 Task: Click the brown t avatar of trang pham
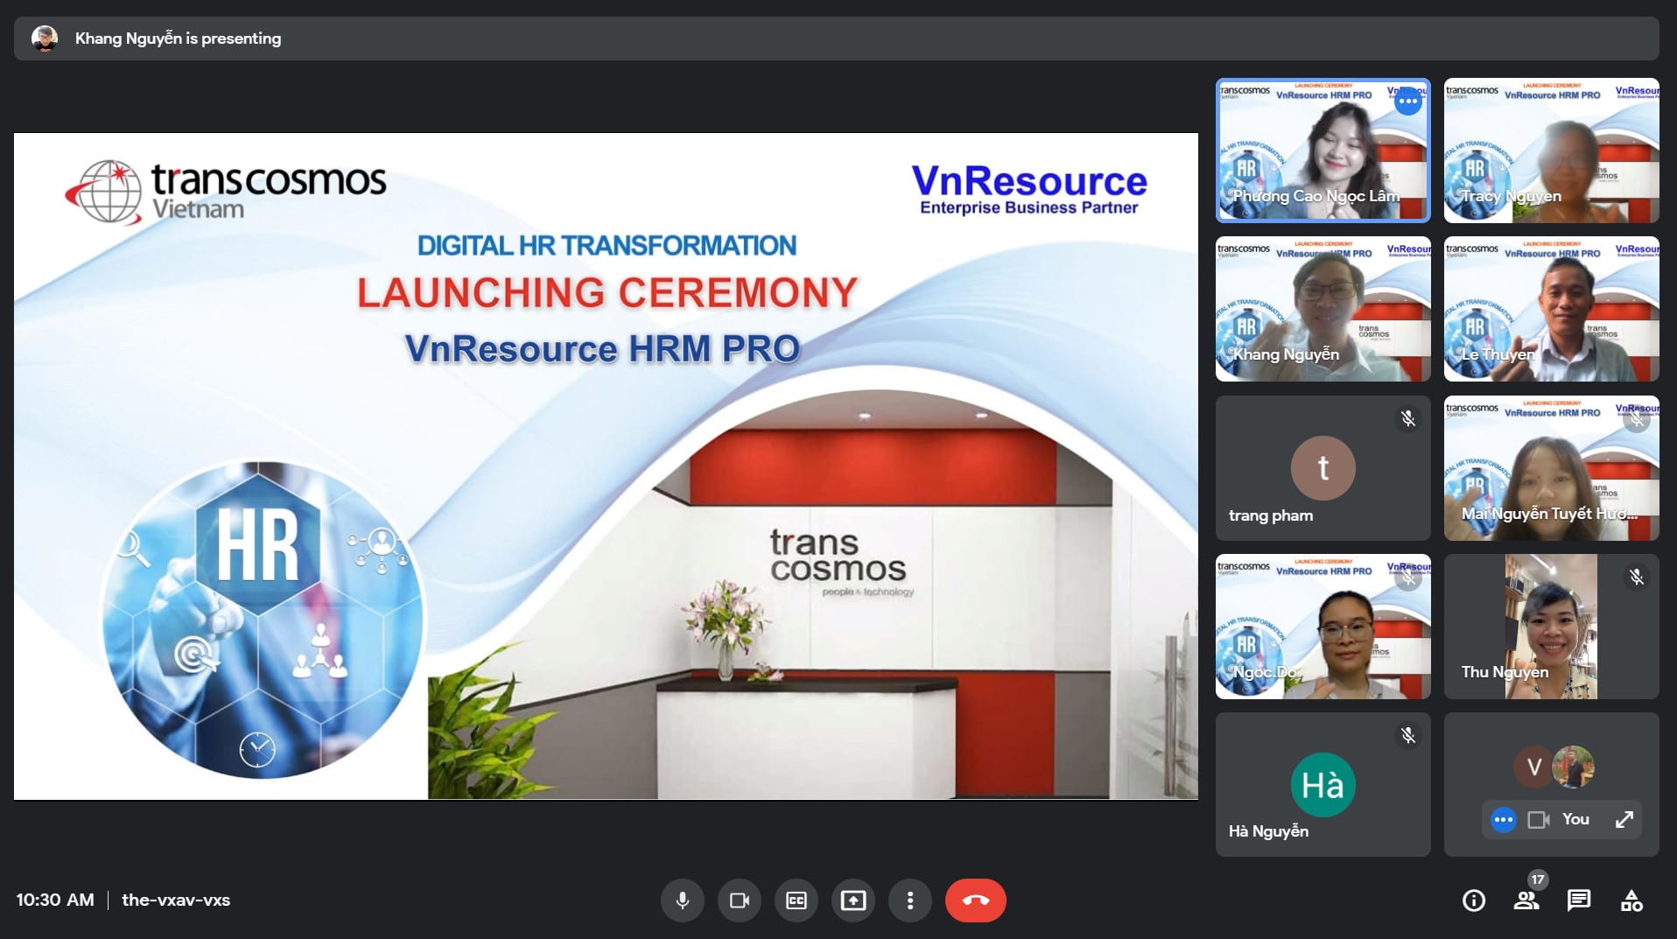tap(1323, 468)
